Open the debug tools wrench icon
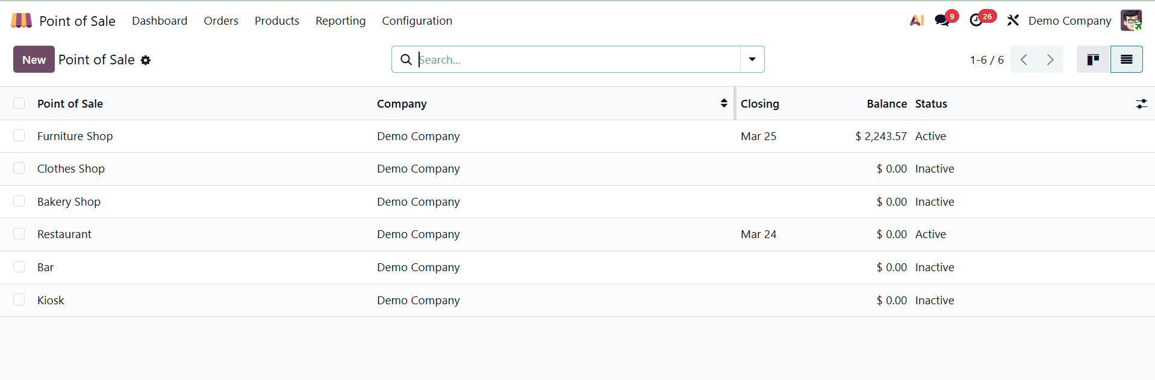 [1013, 20]
